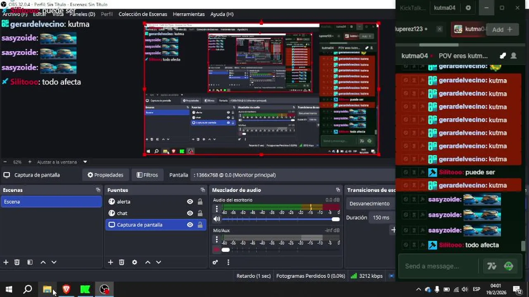
Task: Undock the Escenas panel
Action: (98, 190)
